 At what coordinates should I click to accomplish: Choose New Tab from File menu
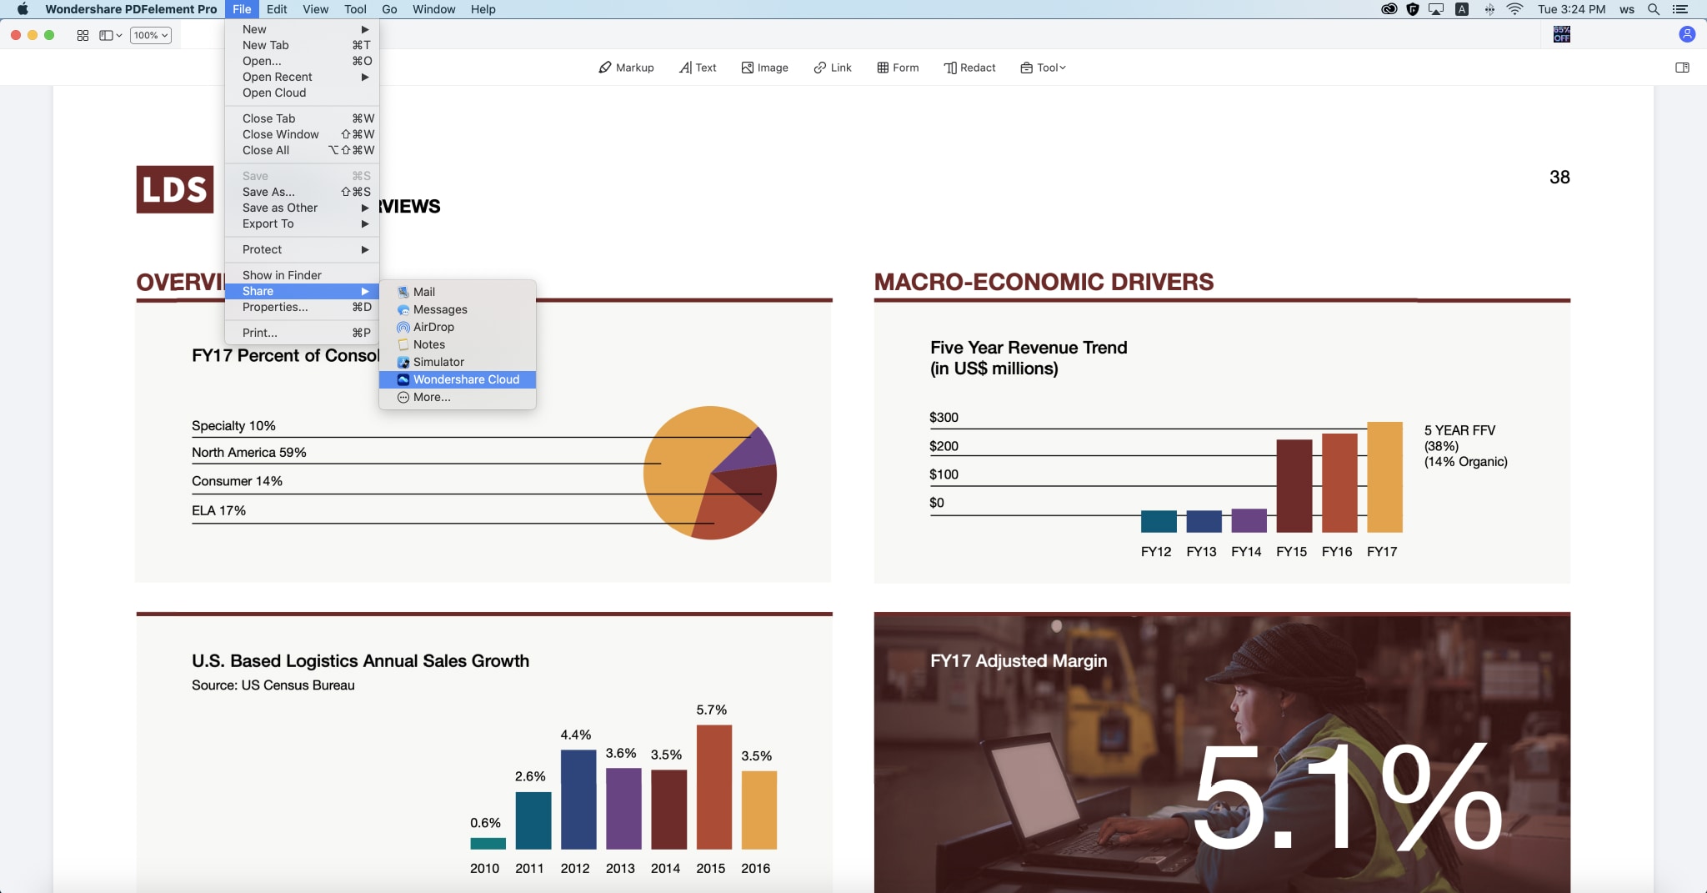[302, 45]
